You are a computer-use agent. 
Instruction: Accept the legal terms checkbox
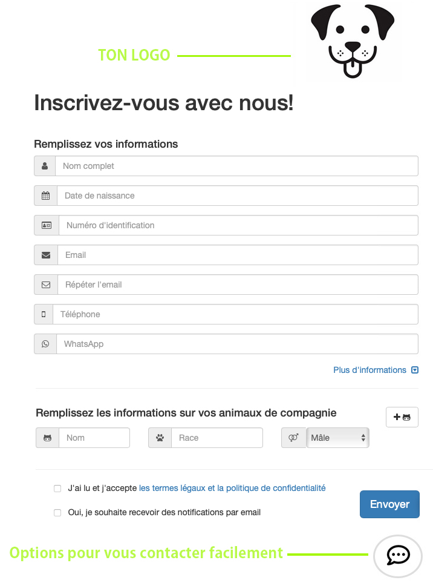coord(57,488)
